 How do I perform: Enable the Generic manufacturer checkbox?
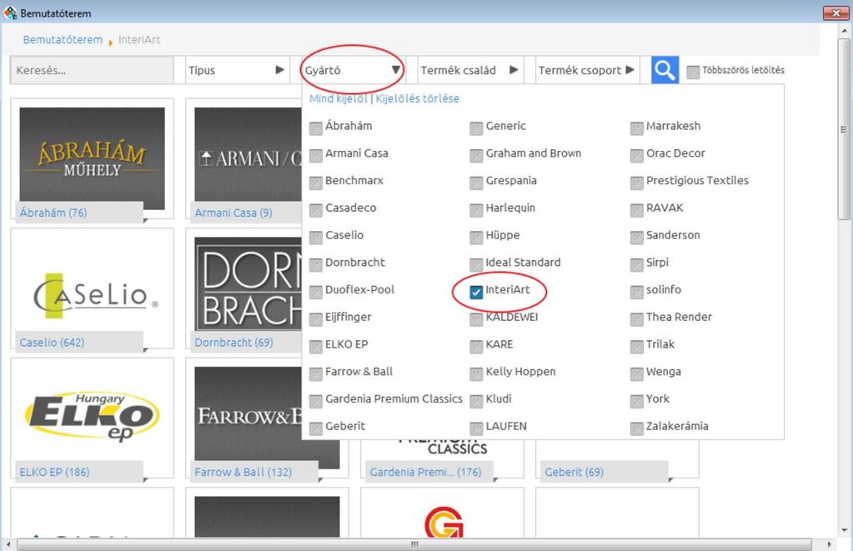coord(476,128)
